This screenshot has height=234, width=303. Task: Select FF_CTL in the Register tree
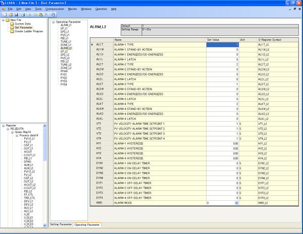coord(29,195)
